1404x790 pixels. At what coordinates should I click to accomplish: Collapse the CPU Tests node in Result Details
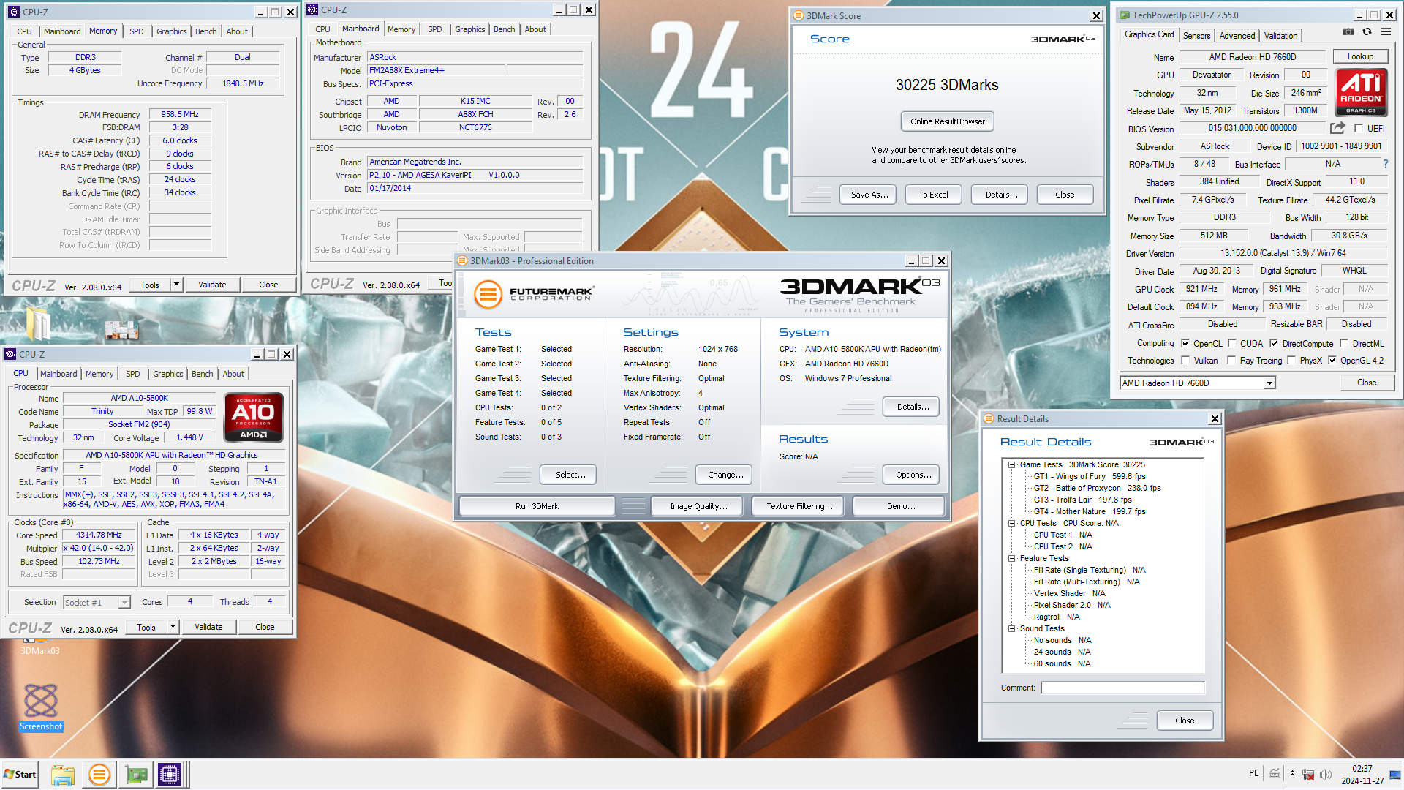(x=1012, y=523)
